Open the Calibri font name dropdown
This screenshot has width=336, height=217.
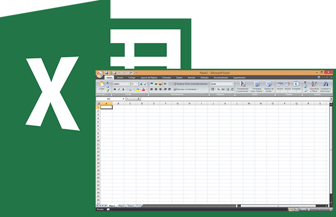tap(129, 84)
